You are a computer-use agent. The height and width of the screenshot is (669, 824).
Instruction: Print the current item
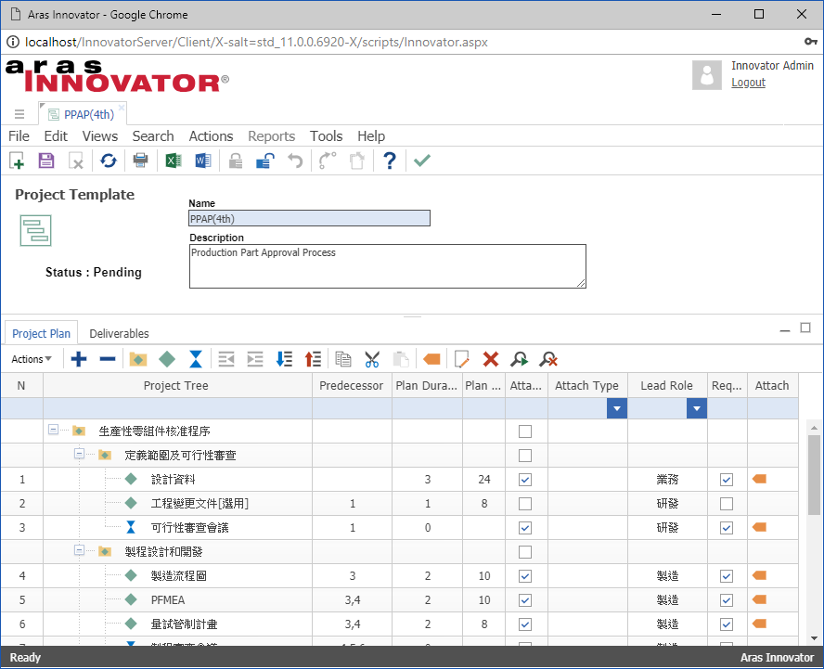point(140,160)
